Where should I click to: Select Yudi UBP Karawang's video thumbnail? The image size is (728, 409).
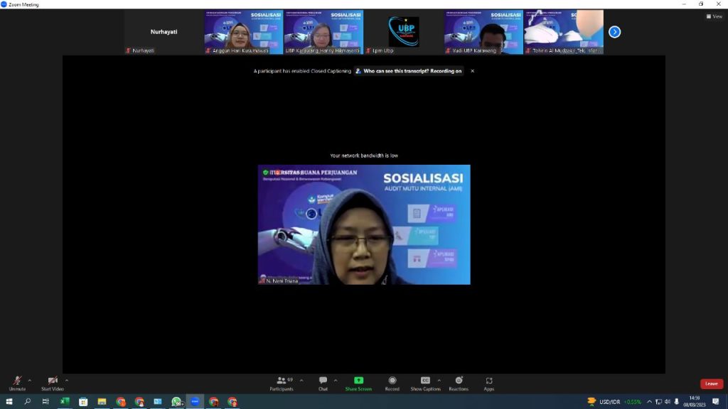(483, 32)
